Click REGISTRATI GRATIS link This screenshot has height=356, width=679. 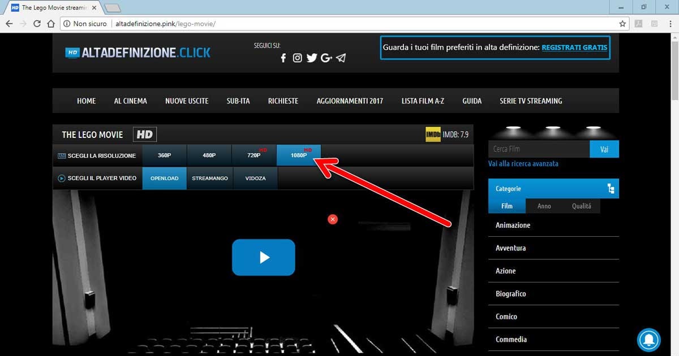pyautogui.click(x=574, y=47)
